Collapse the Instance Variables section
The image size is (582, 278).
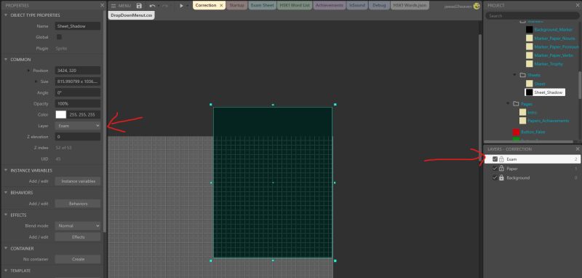[x=6, y=170]
